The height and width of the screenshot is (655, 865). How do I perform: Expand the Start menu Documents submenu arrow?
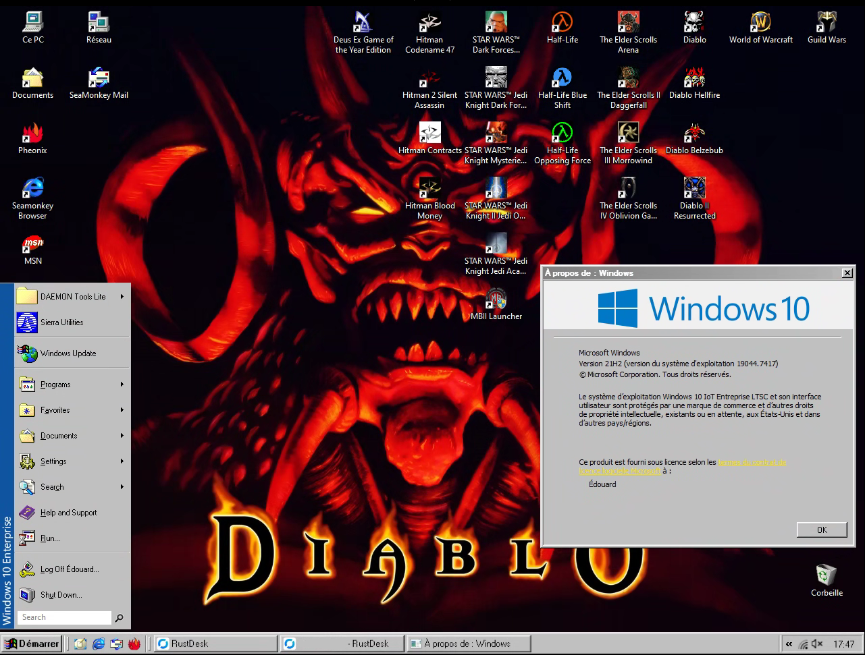tap(122, 436)
